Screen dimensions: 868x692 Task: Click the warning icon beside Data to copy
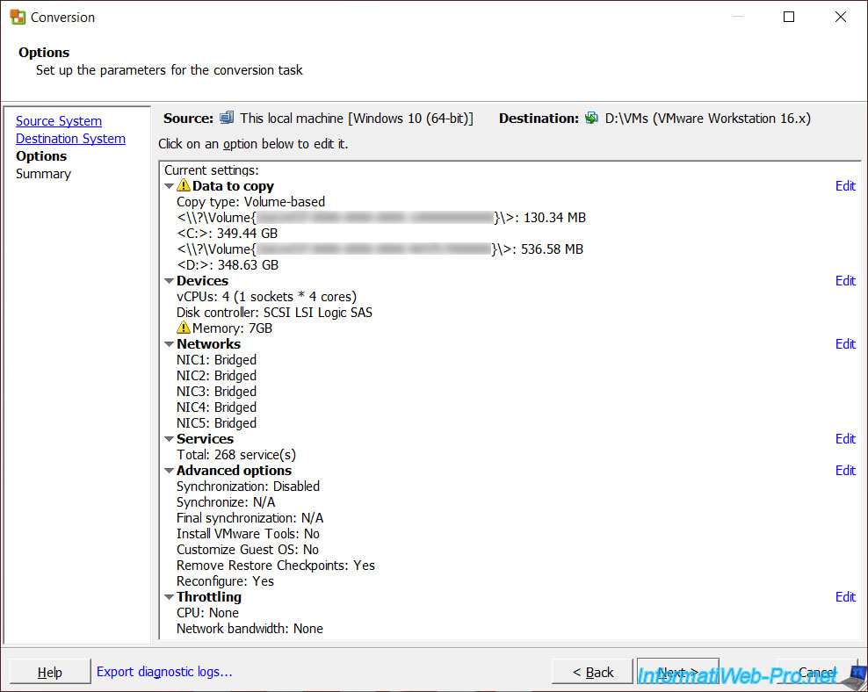tap(184, 186)
